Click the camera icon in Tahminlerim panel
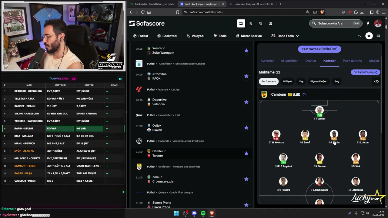Viewport: 388px width, 218px height. (x=120, y=79)
